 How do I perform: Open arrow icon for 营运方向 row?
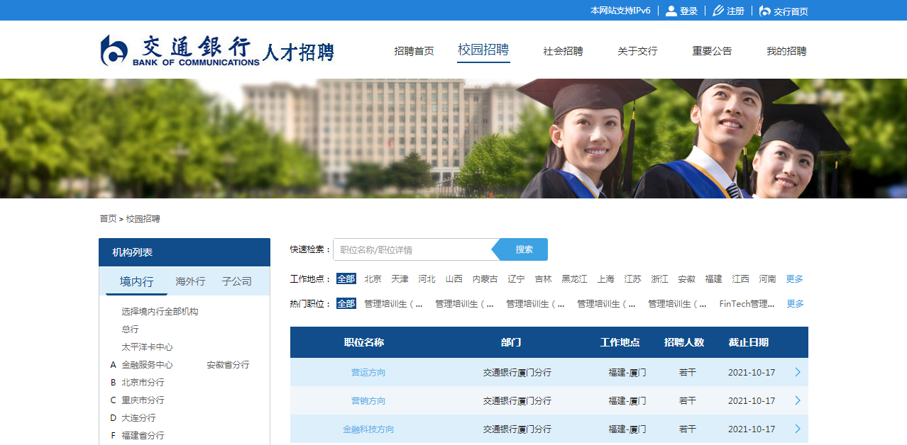tap(798, 372)
